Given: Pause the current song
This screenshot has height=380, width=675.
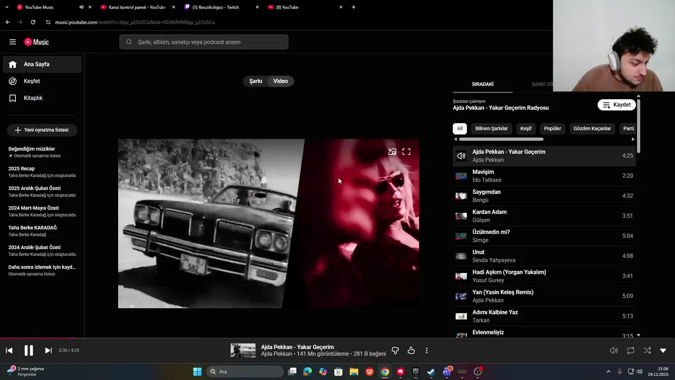Looking at the screenshot, I should click(x=28, y=350).
